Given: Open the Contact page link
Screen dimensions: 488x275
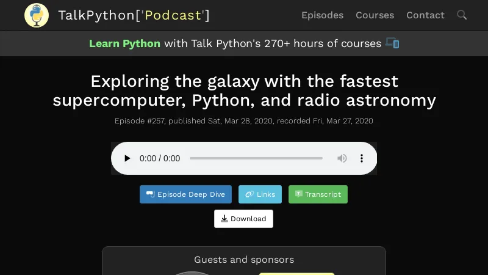Looking at the screenshot, I should (425, 15).
